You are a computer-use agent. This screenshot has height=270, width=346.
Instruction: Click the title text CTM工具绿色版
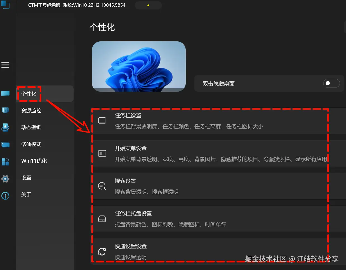click(x=44, y=5)
